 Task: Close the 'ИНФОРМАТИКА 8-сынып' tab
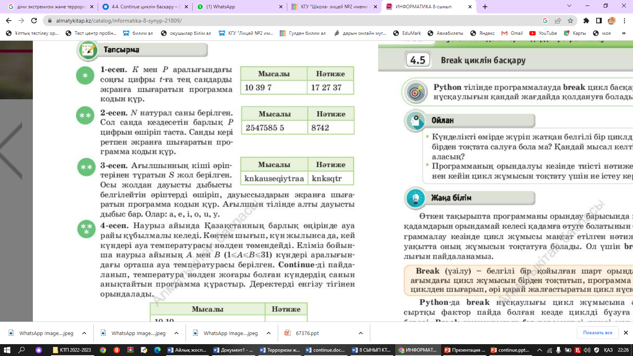point(470,7)
